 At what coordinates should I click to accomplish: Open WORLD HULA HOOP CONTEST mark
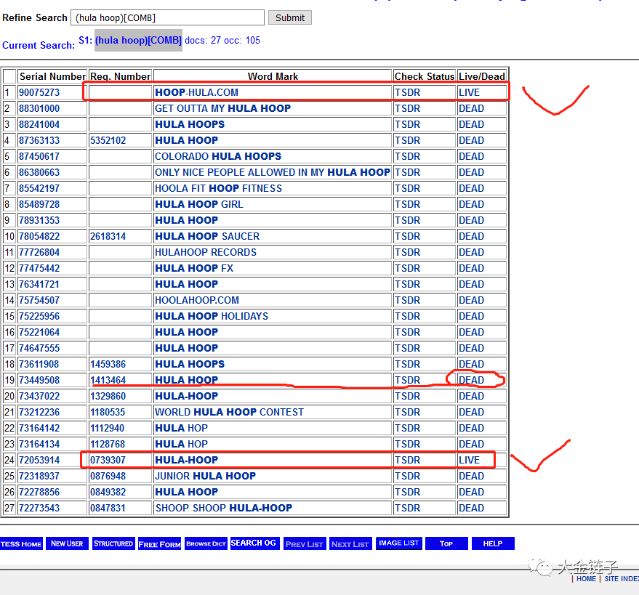click(x=229, y=412)
